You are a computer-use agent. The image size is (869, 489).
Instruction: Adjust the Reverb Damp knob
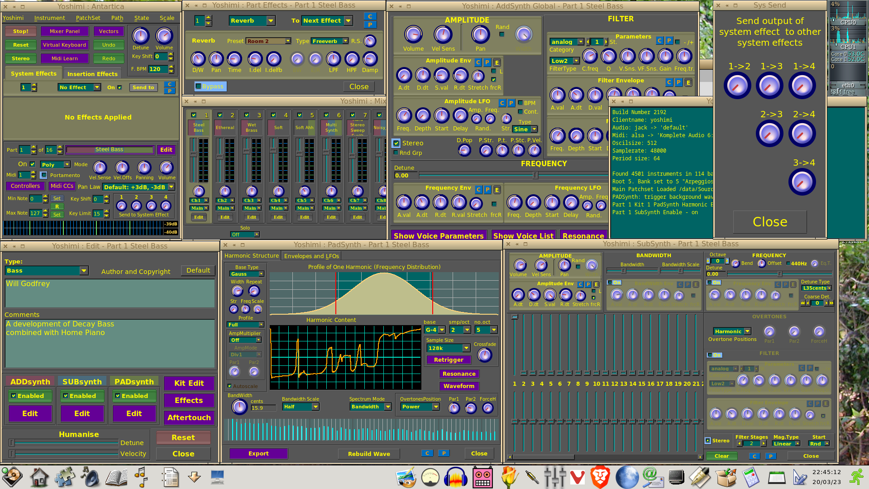coord(370,59)
